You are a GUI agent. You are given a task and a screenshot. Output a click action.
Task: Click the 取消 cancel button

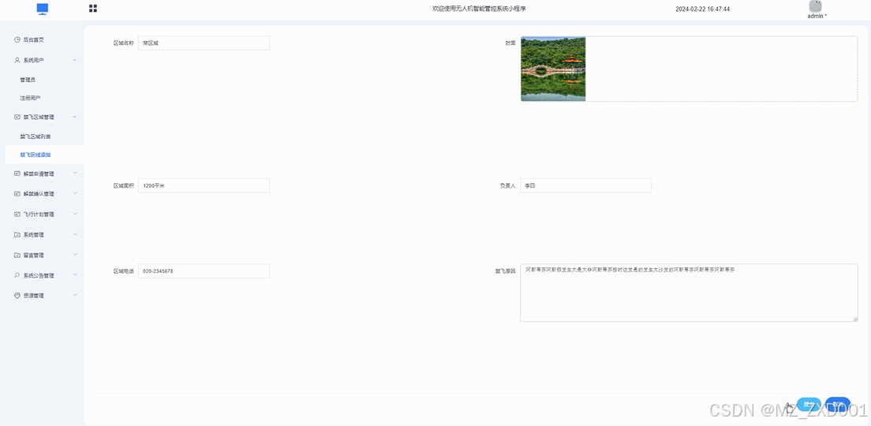pos(838,405)
